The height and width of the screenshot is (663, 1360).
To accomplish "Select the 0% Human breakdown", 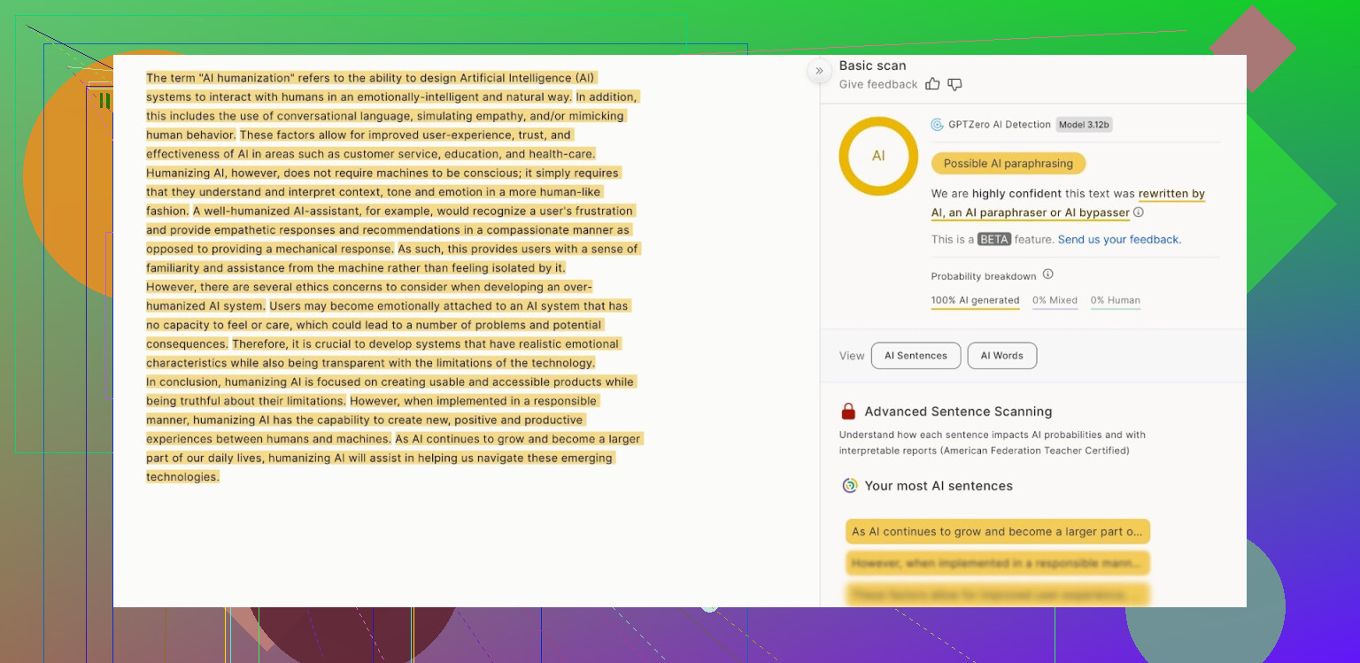I will (1115, 301).
